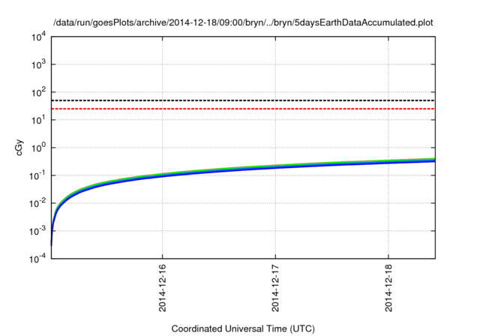Click the 2014-12-16 date label
Screen dimensions: 480x336
pyautogui.click(x=162, y=288)
